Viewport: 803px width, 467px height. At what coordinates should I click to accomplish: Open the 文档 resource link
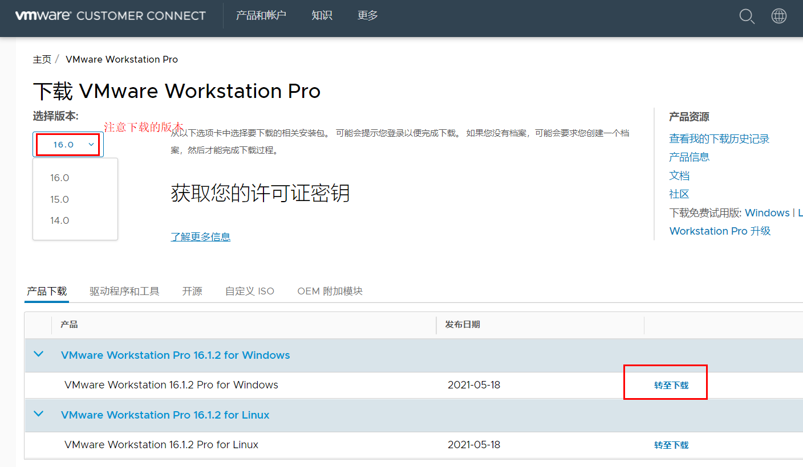[679, 175]
